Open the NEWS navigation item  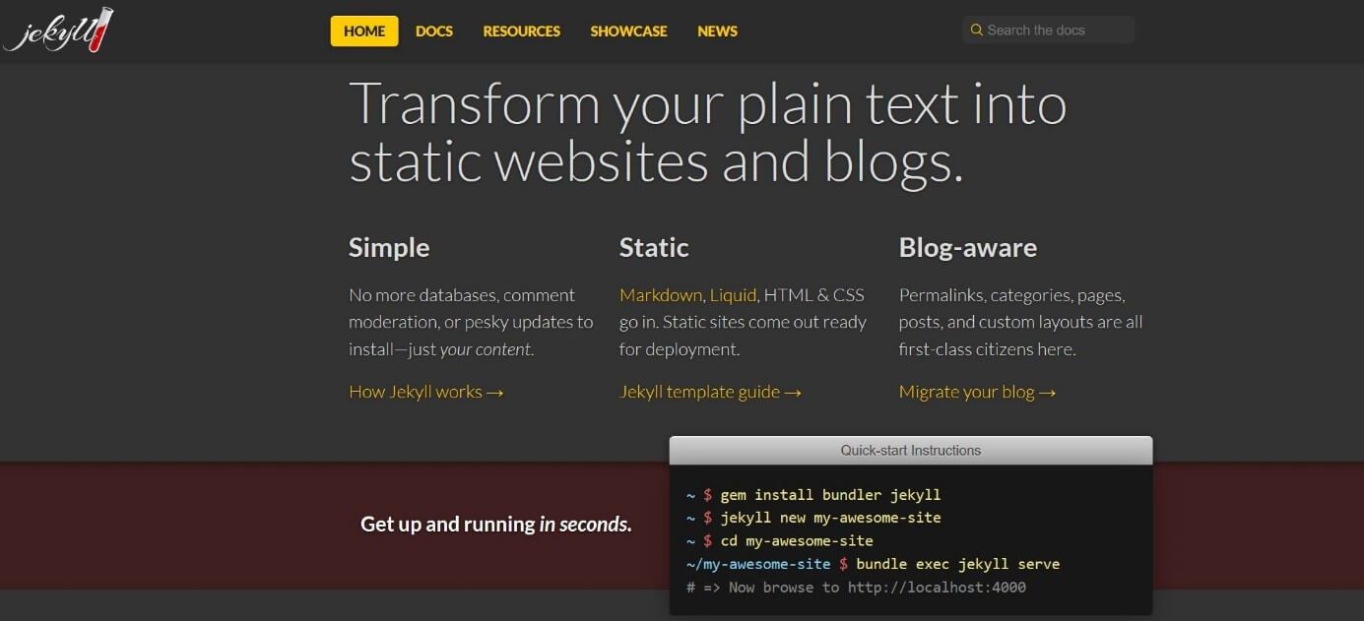tap(717, 31)
